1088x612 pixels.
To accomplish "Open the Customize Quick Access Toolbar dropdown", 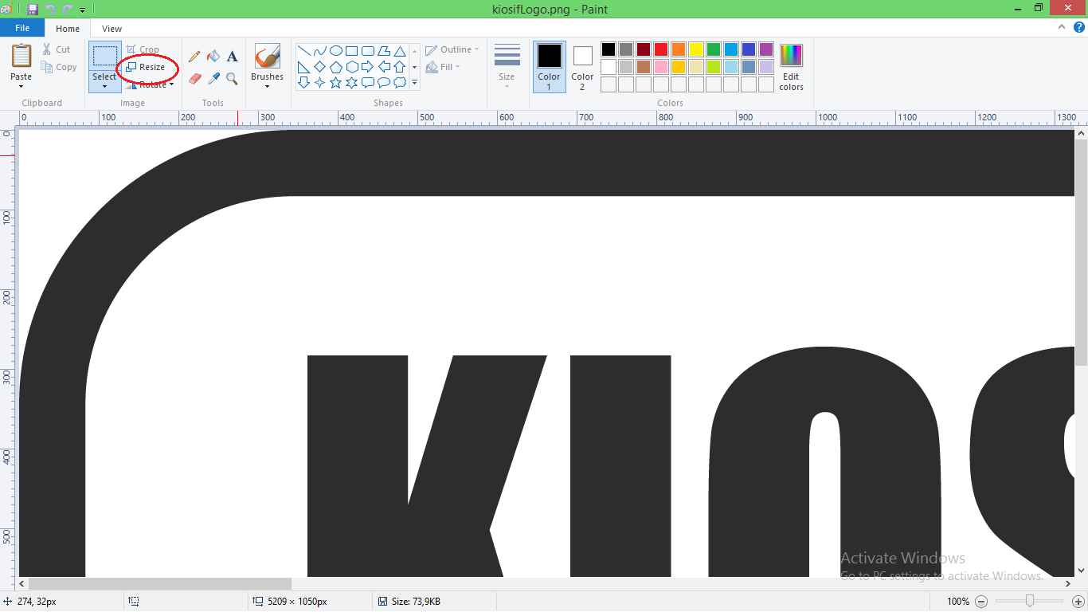I will (82, 10).
